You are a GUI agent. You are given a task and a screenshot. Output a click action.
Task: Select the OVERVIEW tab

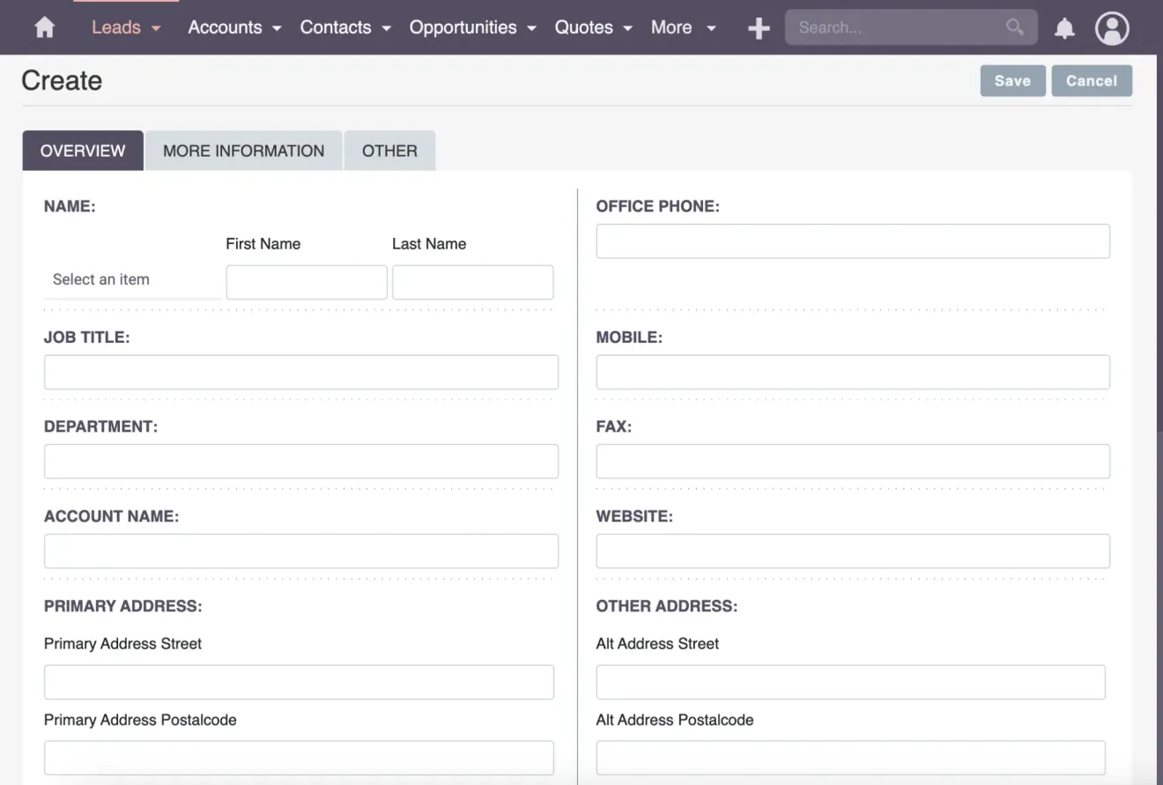pyautogui.click(x=82, y=151)
